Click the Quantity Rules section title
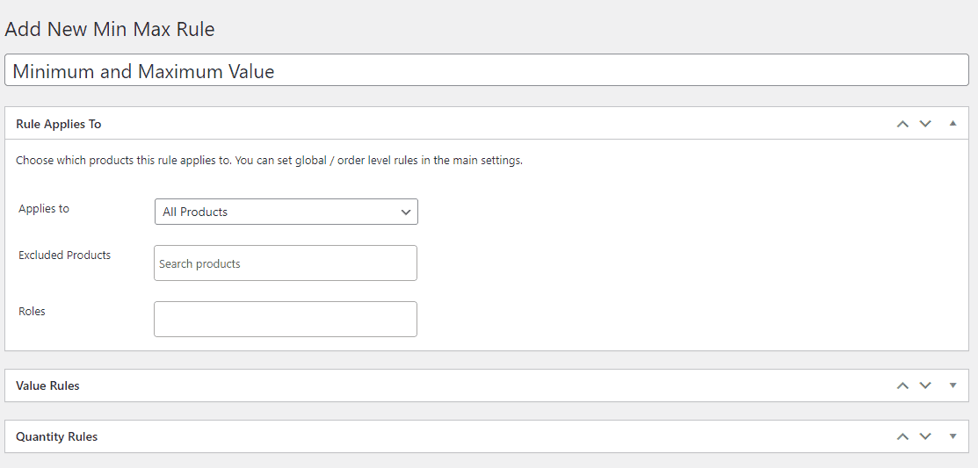Screen dimensions: 978x468 pos(57,437)
